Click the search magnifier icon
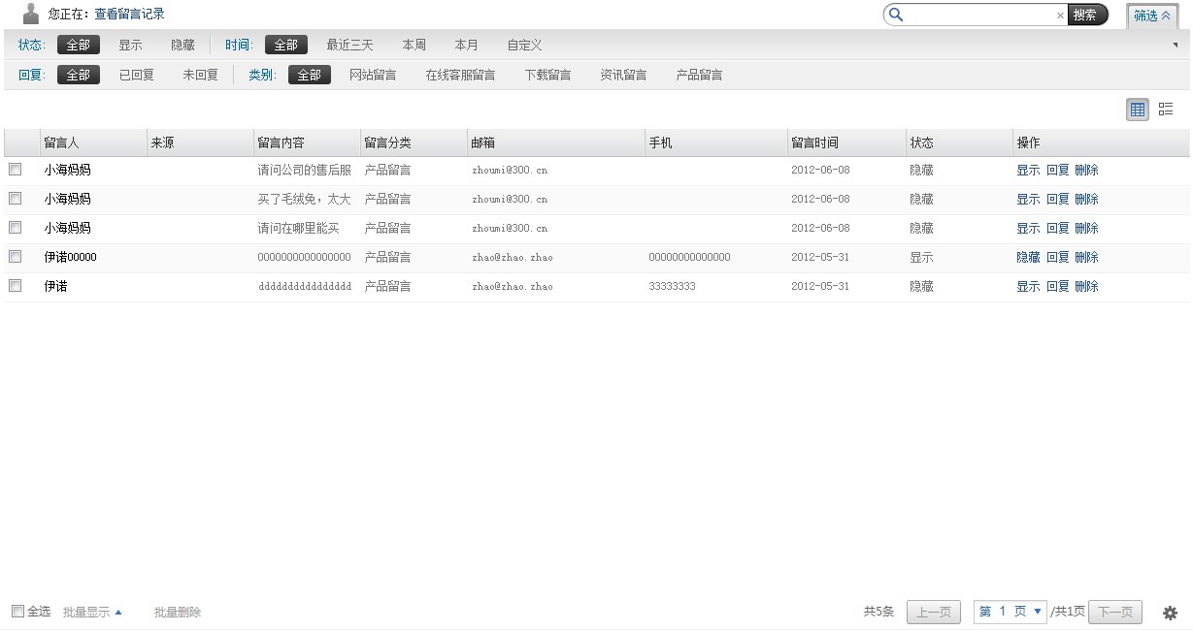The image size is (1193, 631). pyautogui.click(x=896, y=15)
